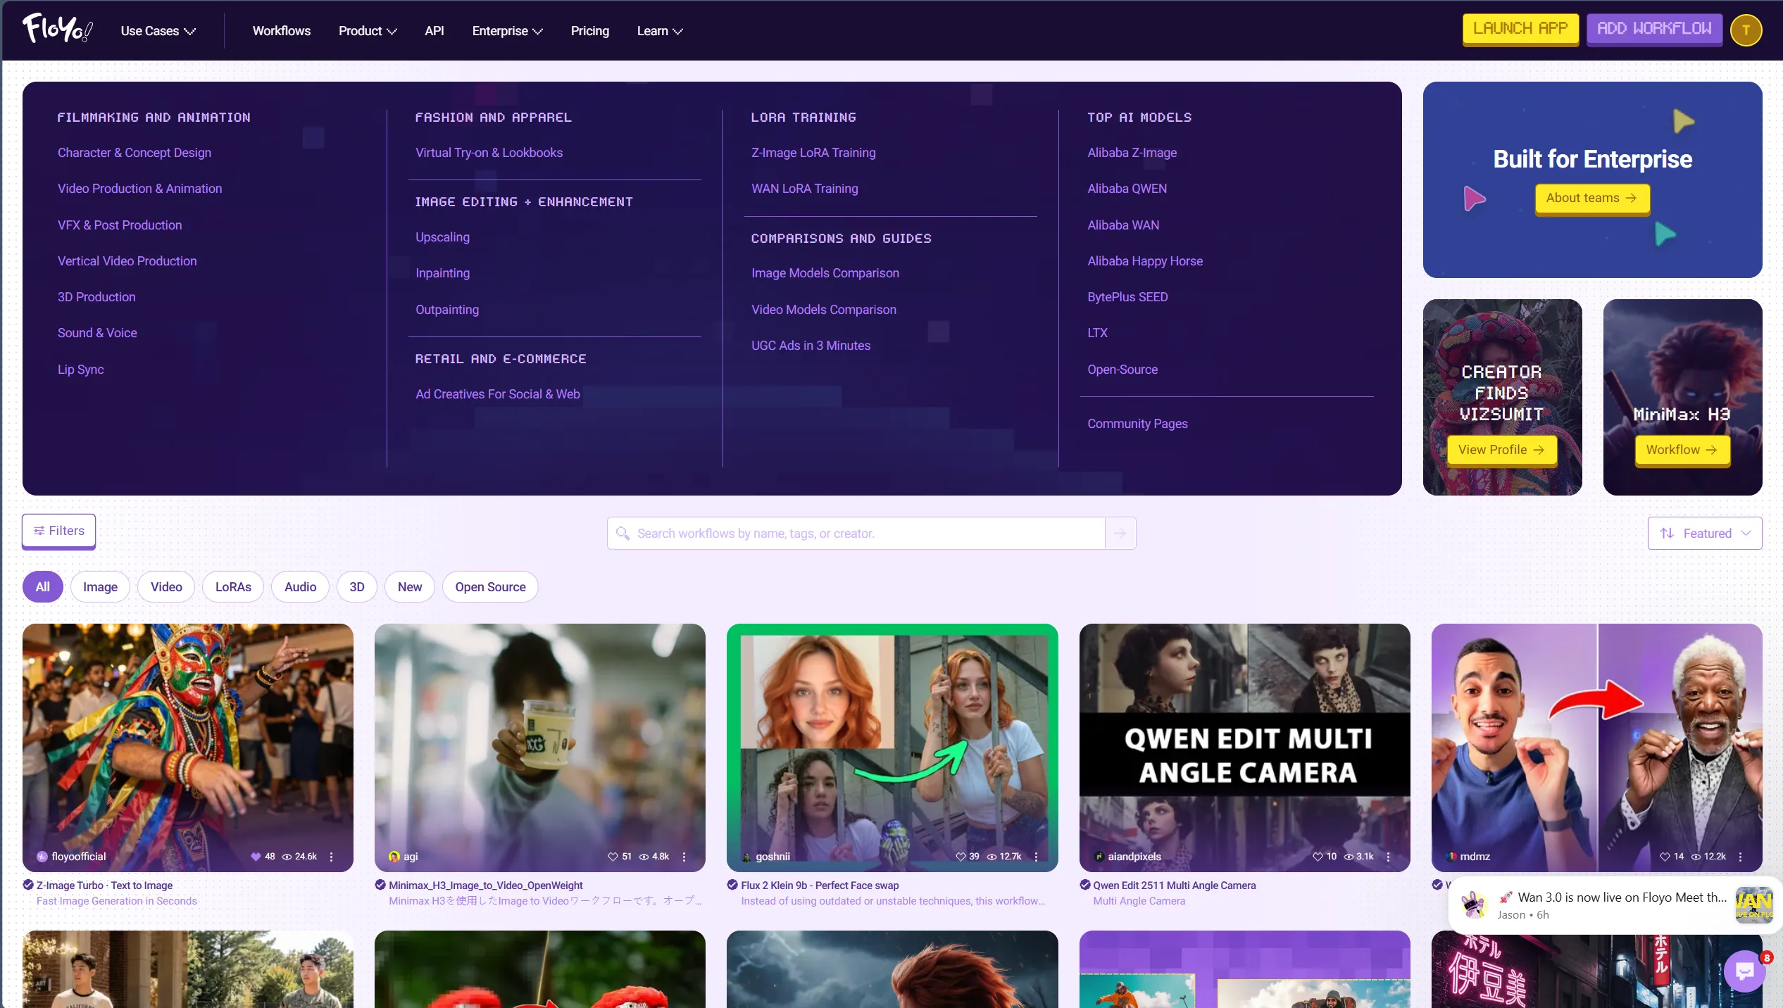1783x1008 pixels.
Task: Click the workflow search input field
Action: [x=856, y=534]
